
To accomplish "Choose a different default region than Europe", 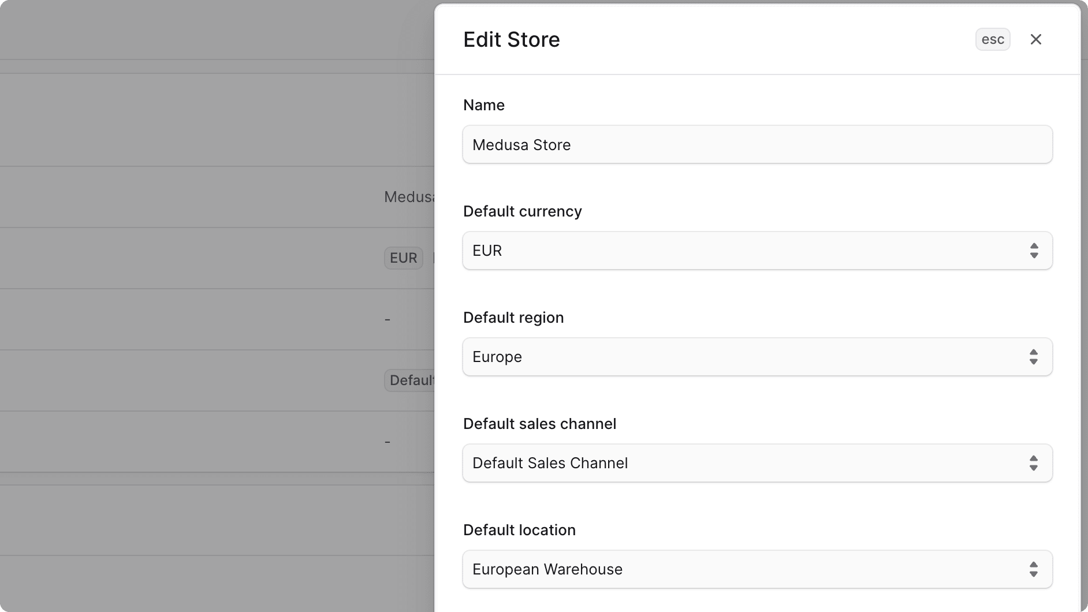I will pyautogui.click(x=757, y=357).
